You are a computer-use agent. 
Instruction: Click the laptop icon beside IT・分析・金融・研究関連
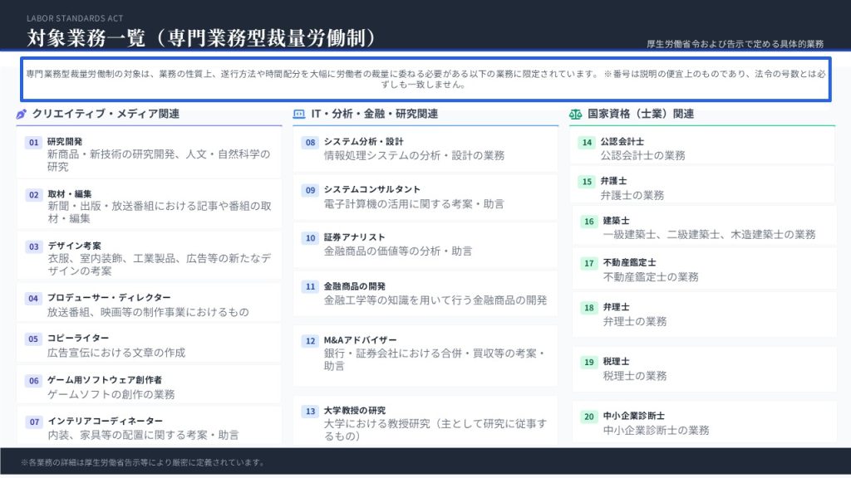299,115
